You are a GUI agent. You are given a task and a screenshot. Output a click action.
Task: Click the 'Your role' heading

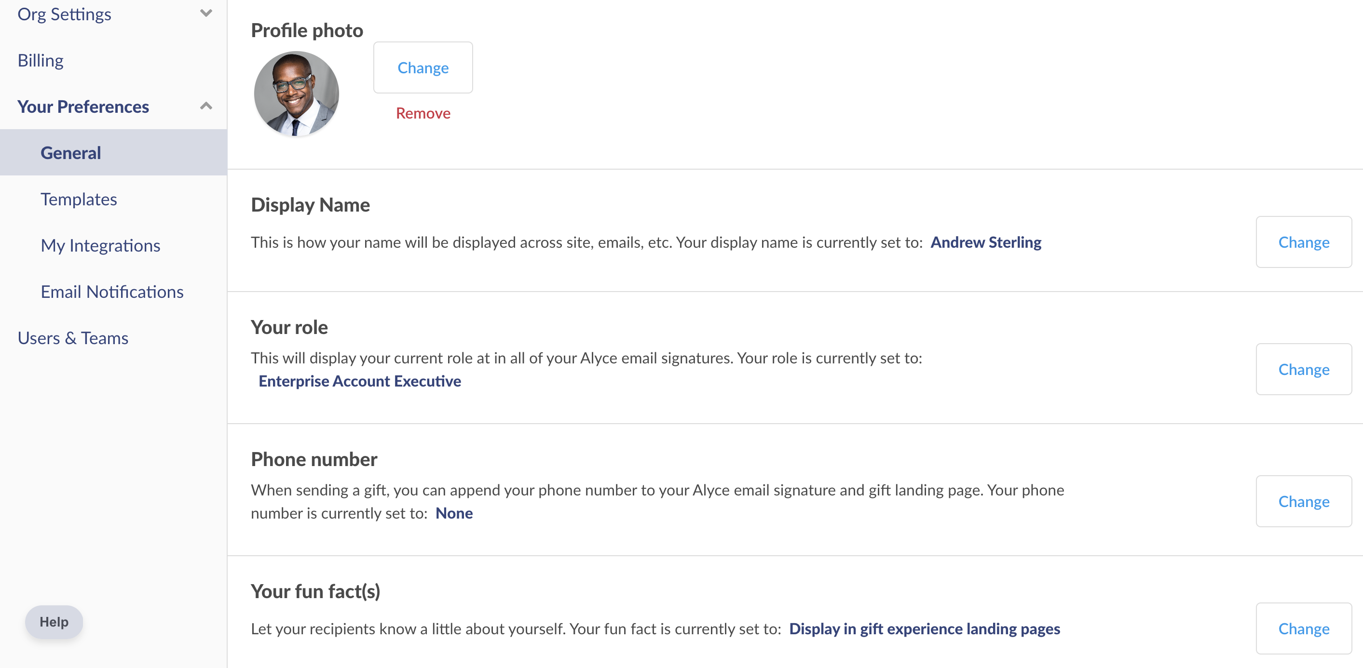pos(289,327)
